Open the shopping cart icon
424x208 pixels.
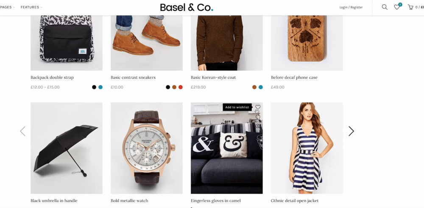click(x=410, y=7)
